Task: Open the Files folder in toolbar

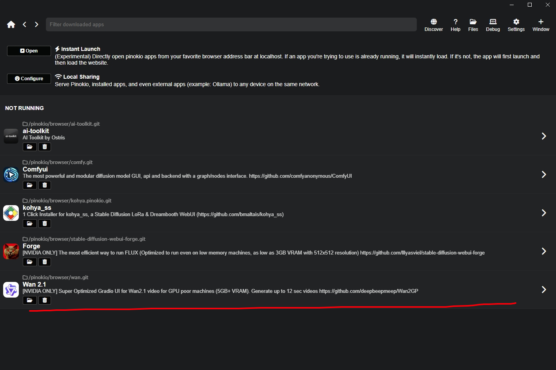Action: click(473, 25)
